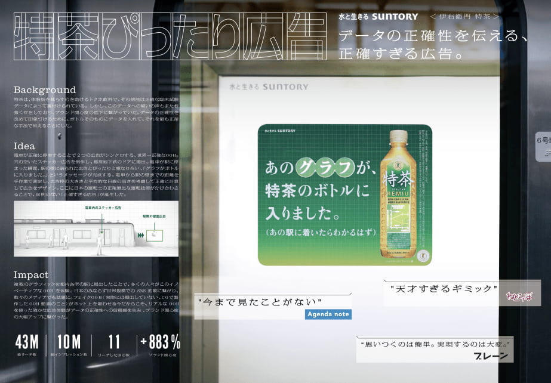This screenshot has width=551, height=383.
Task: Click the 10M impressions statistic
Action: point(69,342)
